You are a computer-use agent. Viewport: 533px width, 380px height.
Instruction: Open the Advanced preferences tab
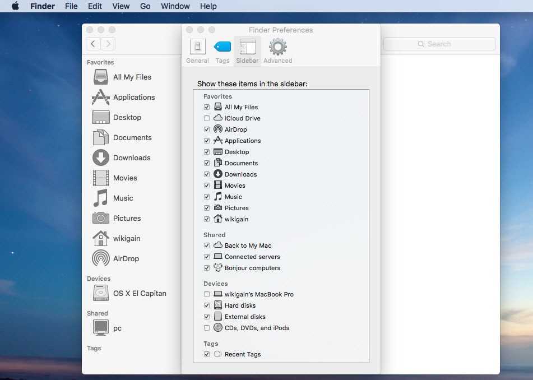point(278,51)
